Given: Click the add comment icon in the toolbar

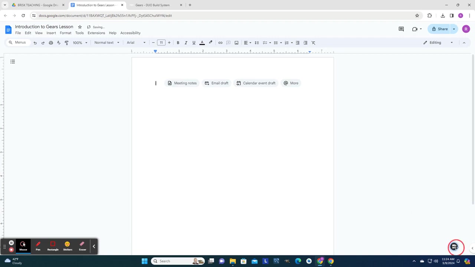Looking at the screenshot, I should [228, 43].
